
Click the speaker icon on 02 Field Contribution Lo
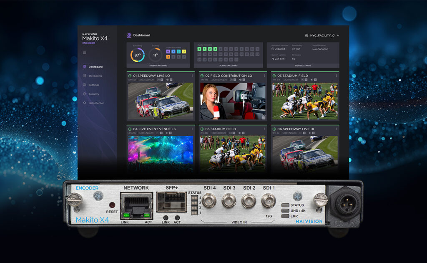coord(240,80)
